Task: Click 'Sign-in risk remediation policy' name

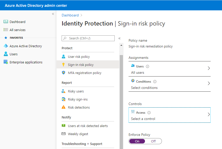Action: (151, 46)
